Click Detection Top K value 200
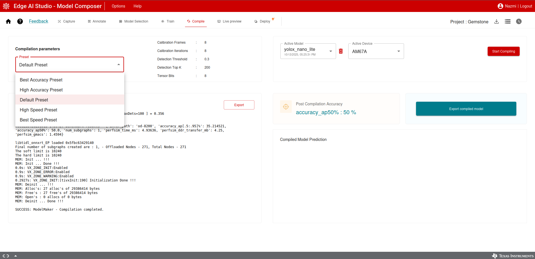Image resolution: width=535 pixels, height=259 pixels. tap(207, 68)
